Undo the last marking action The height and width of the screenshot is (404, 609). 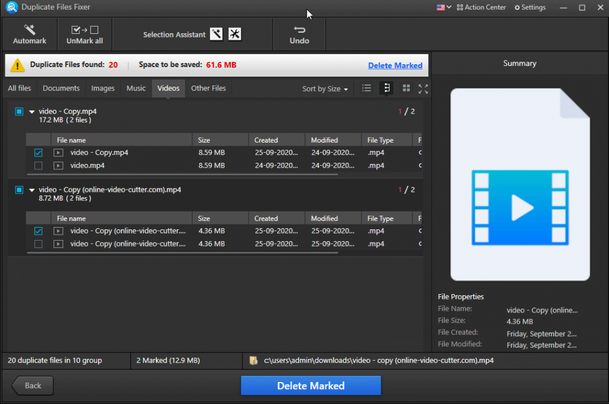tap(299, 34)
